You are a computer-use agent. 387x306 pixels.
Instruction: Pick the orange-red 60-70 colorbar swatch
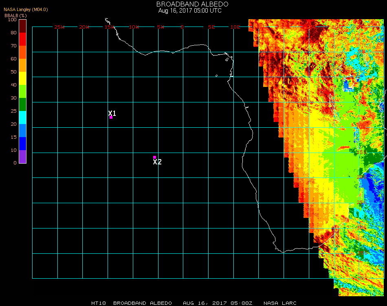pyautogui.click(x=23, y=52)
